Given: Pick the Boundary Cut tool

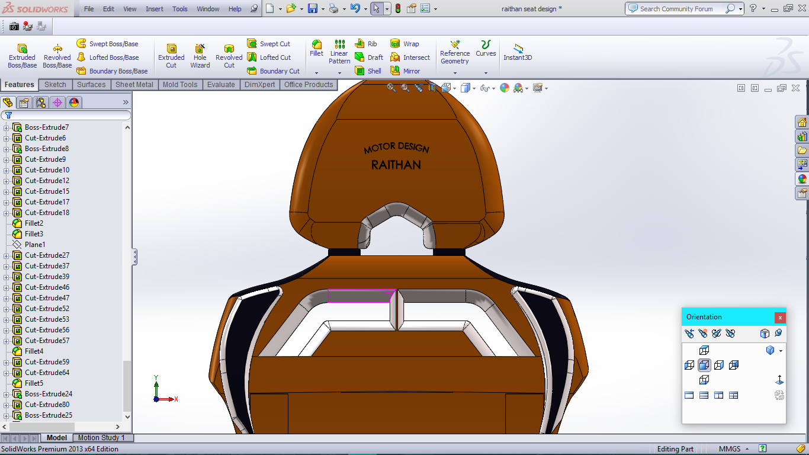Looking at the screenshot, I should (x=273, y=71).
